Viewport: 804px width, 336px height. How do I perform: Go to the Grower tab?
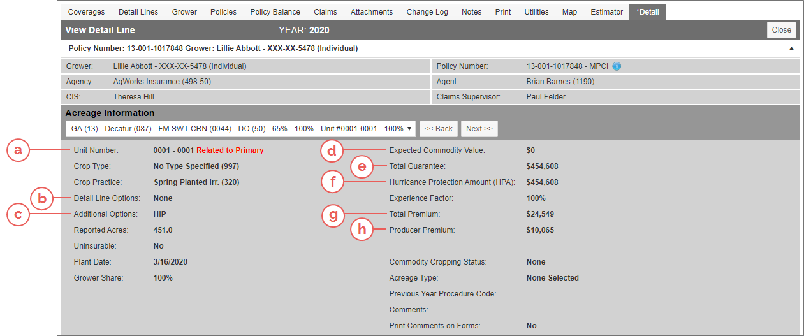tap(184, 12)
